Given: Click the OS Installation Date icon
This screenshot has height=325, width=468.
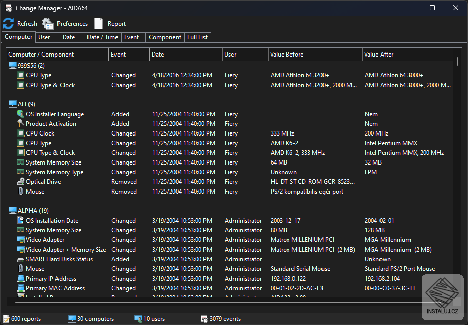Looking at the screenshot, I should 20,220.
